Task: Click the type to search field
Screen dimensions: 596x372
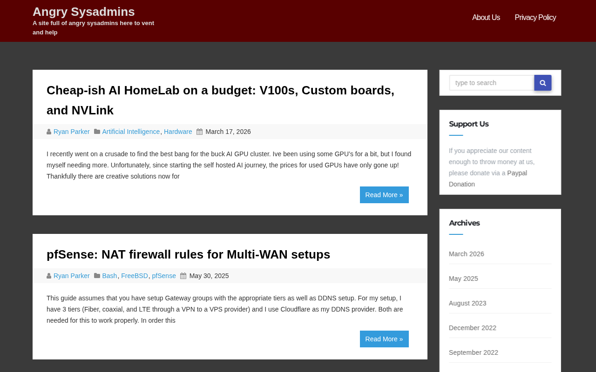Action: click(x=491, y=83)
